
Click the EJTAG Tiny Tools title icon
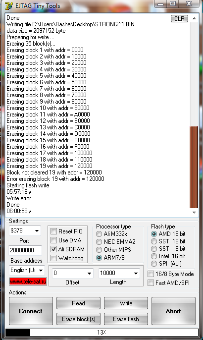click(9, 6)
